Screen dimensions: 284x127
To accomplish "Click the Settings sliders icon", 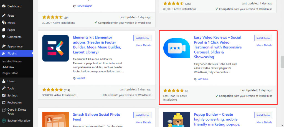I will (4, 95).
